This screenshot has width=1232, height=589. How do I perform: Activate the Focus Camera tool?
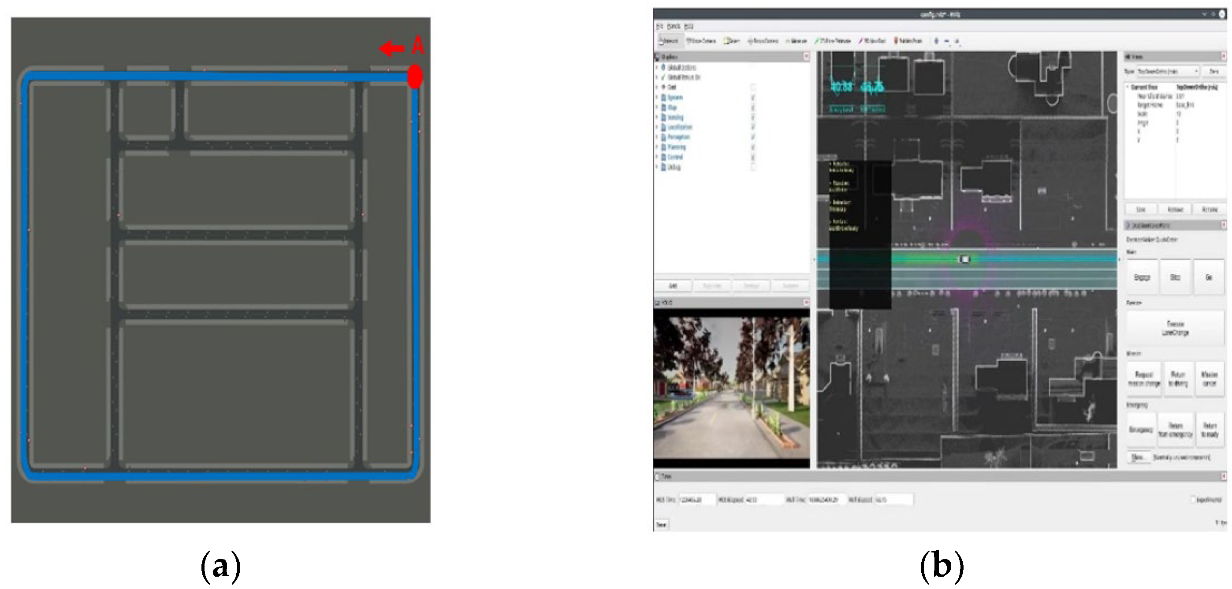(x=764, y=41)
